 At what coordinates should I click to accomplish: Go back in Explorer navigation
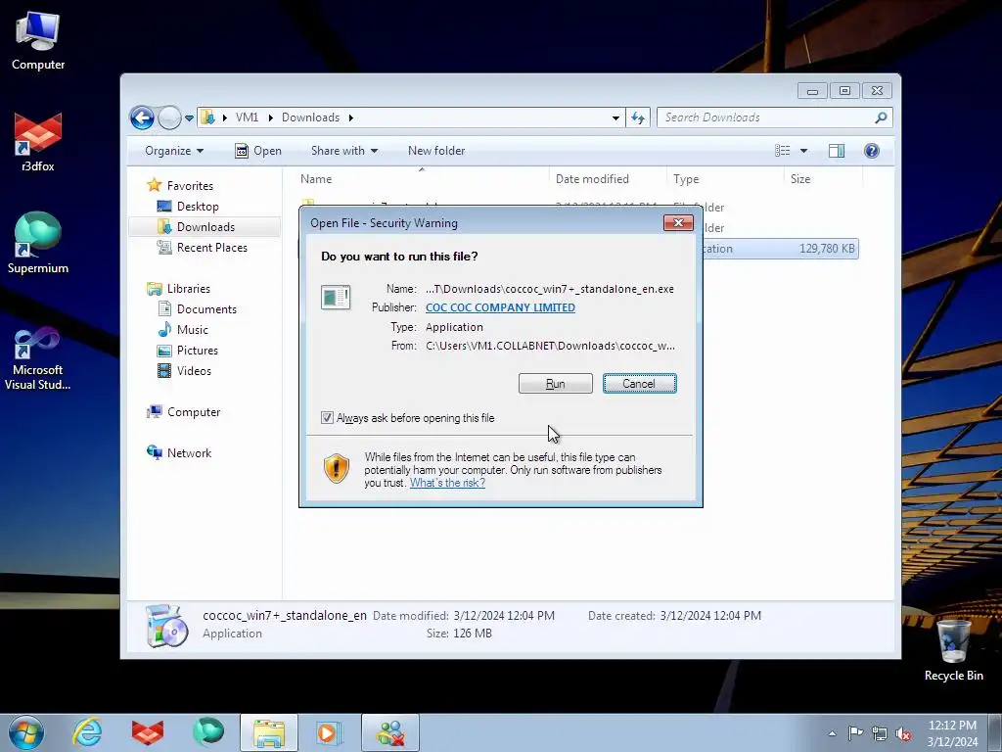coord(142,117)
